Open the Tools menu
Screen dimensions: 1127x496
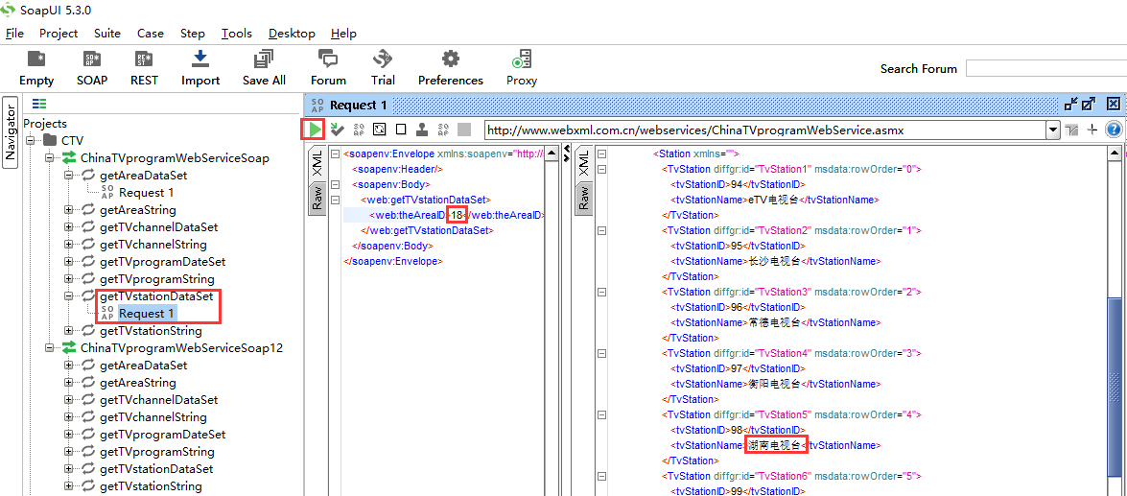[237, 34]
